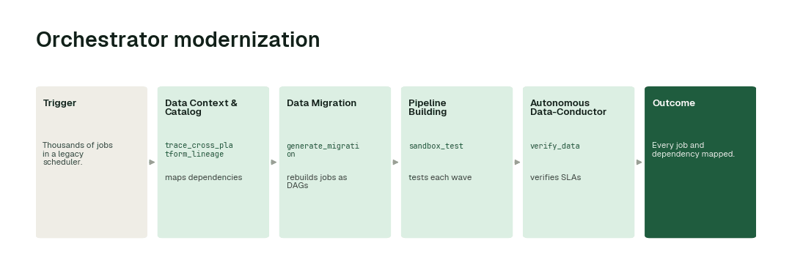This screenshot has height=265, width=792.
Task: Click 'verifies SLAs' text
Action: (556, 177)
